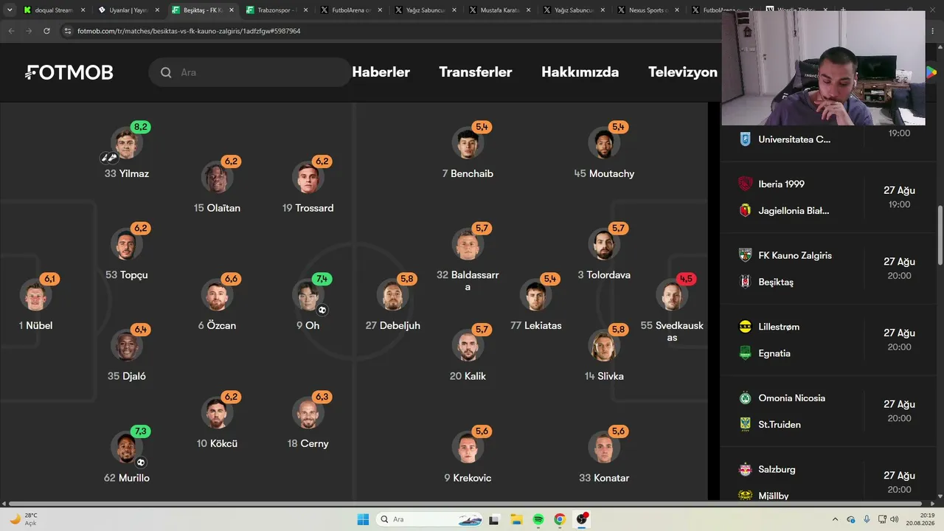The image size is (944, 531).
Task: Open the browser tab search dropdown arrow
Action: click(9, 10)
